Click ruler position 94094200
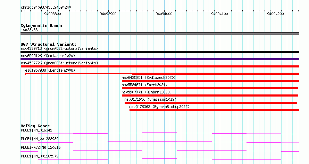The height and width of the screenshot is (164, 309). click(276, 14)
